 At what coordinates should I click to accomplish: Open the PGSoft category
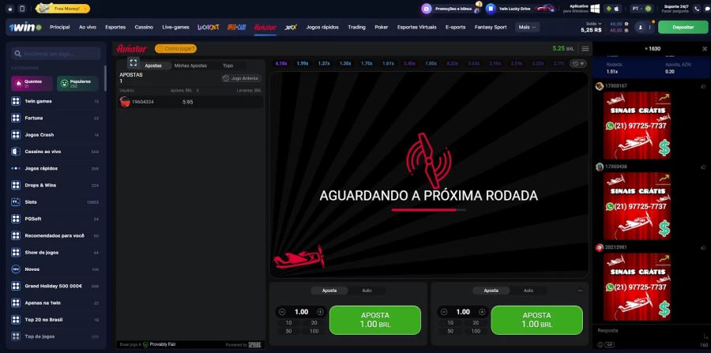(55, 219)
